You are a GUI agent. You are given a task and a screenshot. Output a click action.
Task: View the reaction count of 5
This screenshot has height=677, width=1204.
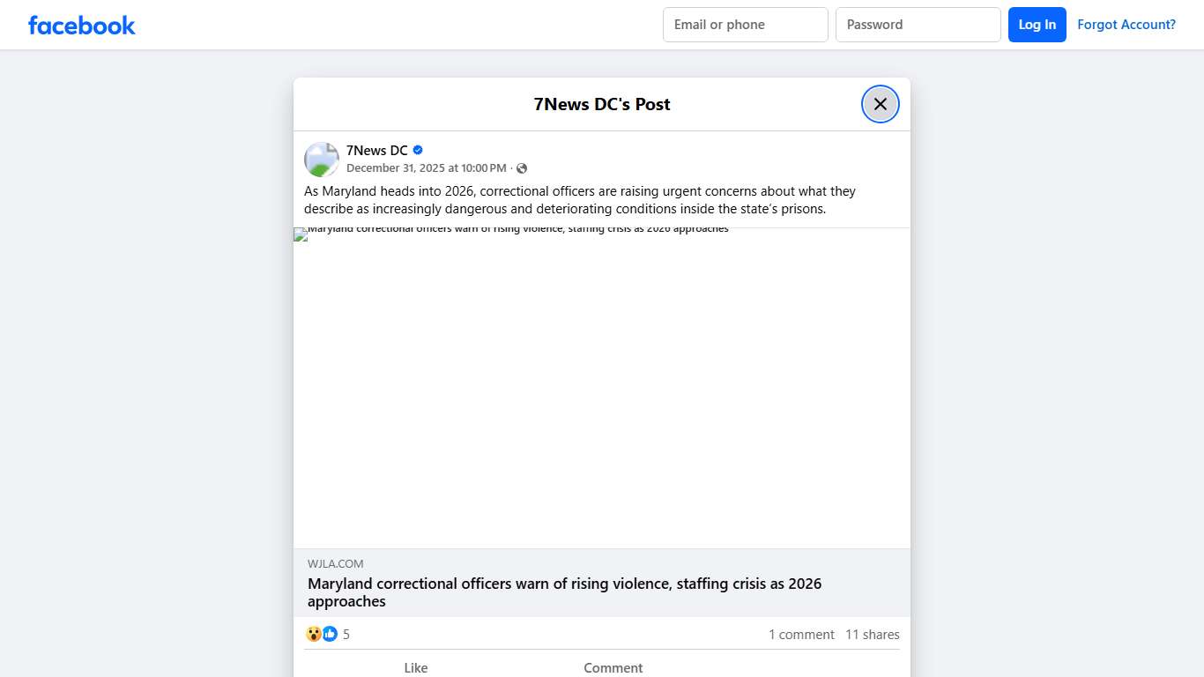pyautogui.click(x=346, y=635)
